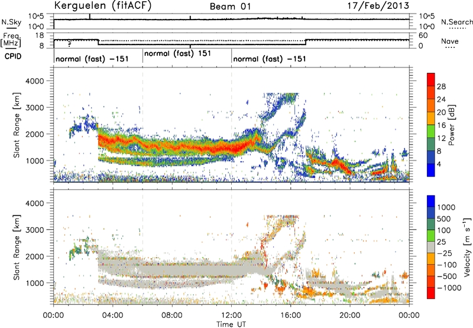Pick the gray Velocity colorbar segment between 25 and -25
This screenshot has height=328, width=473.
(x=431, y=247)
